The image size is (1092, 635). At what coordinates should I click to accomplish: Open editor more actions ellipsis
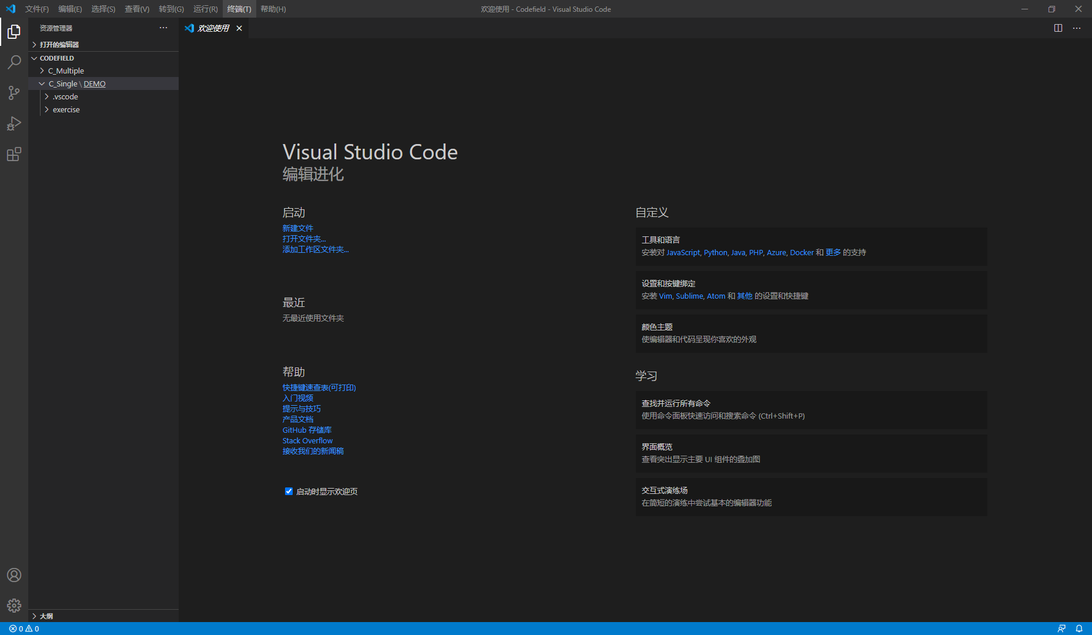(1077, 28)
